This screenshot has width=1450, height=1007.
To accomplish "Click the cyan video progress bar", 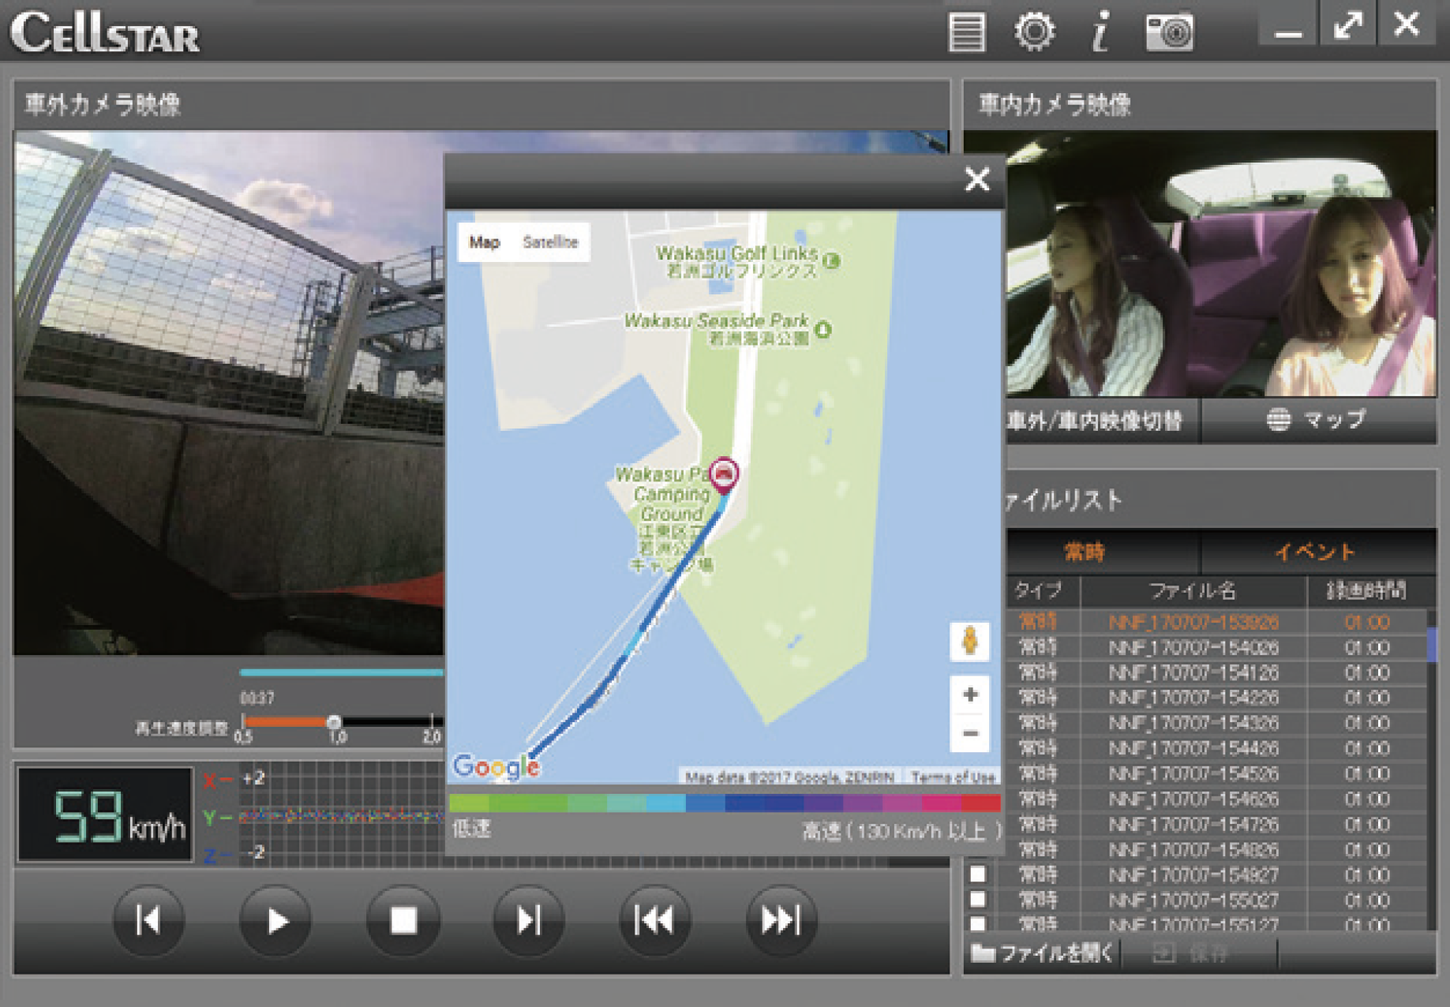I will [x=342, y=673].
